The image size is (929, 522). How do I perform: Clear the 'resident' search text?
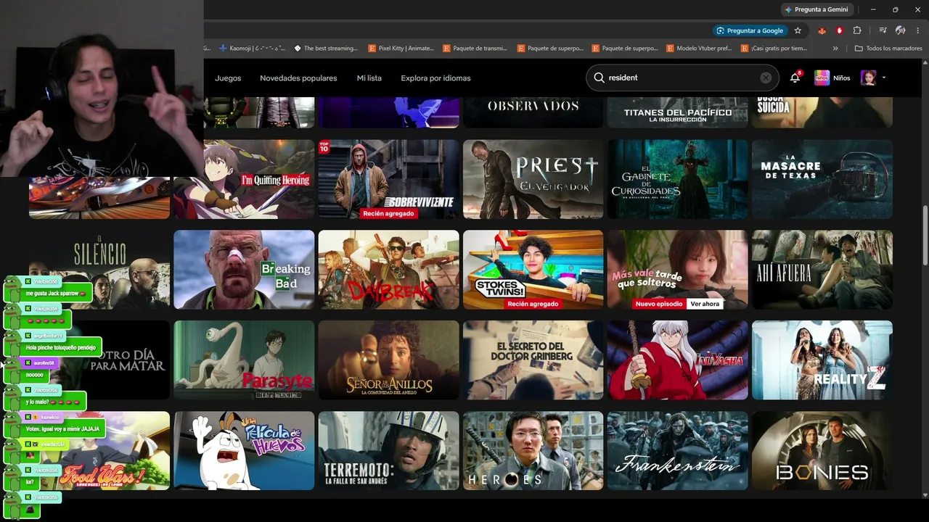click(x=766, y=78)
